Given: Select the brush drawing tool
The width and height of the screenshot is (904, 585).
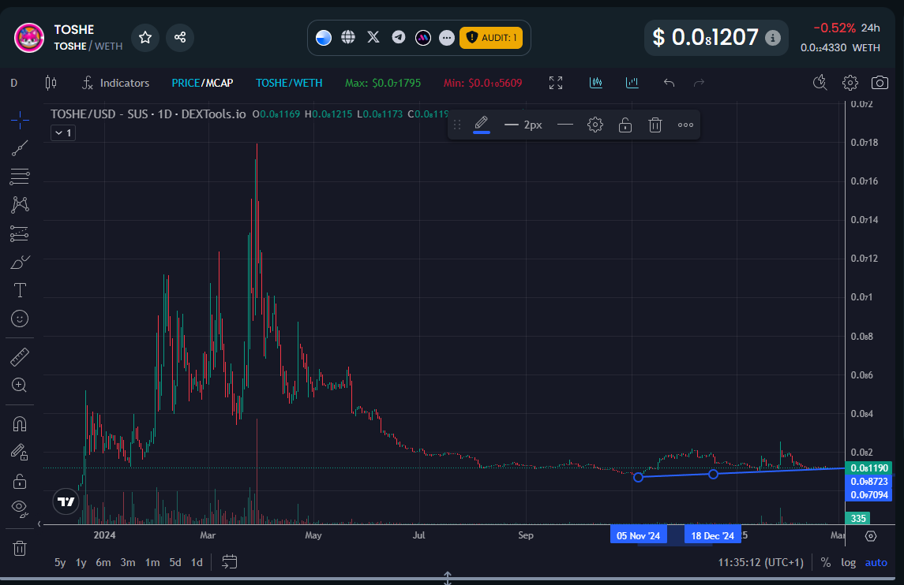Looking at the screenshot, I should [x=20, y=262].
